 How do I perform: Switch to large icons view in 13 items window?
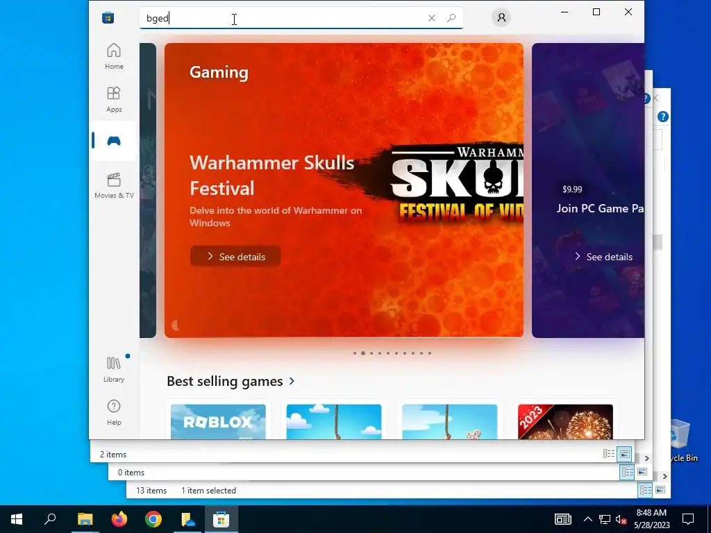coord(660,490)
